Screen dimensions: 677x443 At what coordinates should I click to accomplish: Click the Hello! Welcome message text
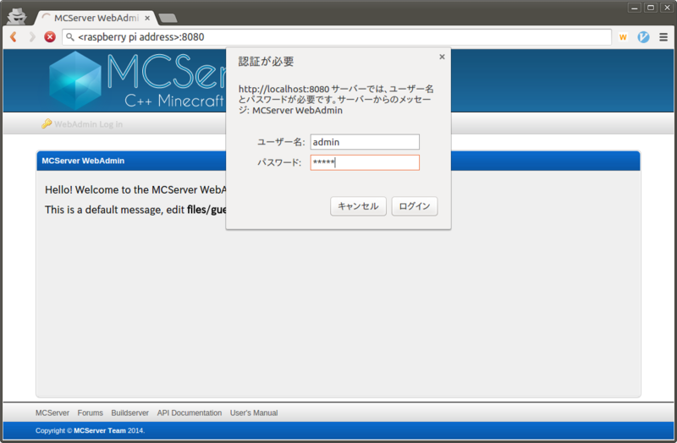135,189
